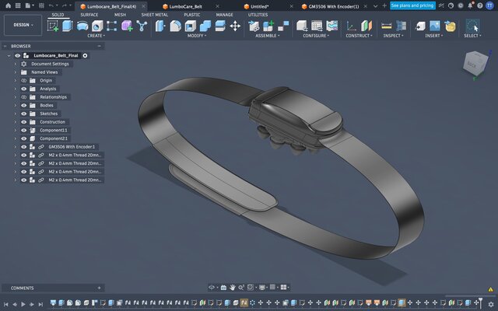Select the Measure tool

tap(386, 26)
